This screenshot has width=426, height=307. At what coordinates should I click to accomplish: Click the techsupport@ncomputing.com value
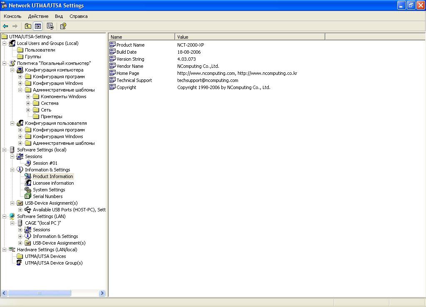208,80
